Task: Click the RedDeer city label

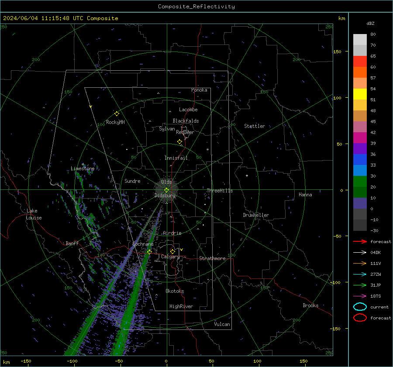Action: pos(185,132)
